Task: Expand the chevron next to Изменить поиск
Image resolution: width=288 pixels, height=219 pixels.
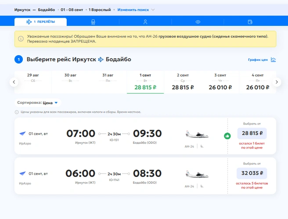Action: point(153,10)
